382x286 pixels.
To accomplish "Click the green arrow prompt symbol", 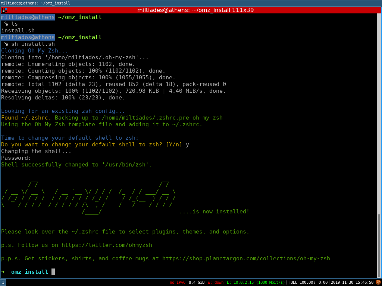I will pos(3,271).
